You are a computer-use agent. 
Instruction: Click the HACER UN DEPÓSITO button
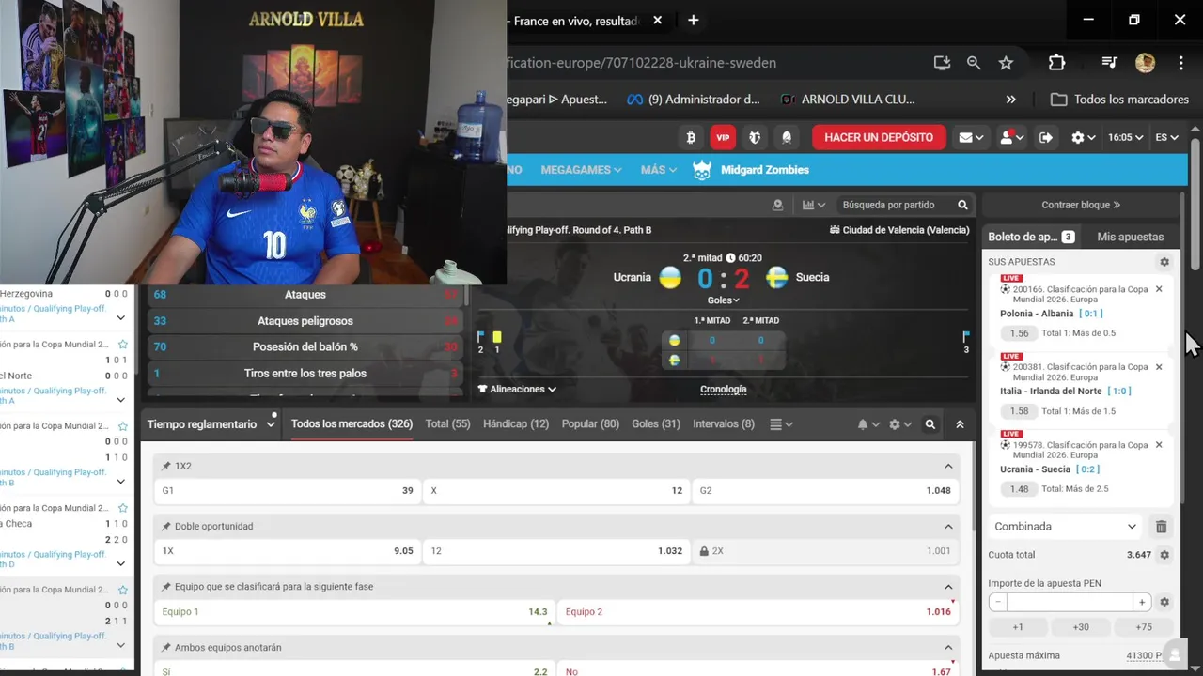[879, 137]
